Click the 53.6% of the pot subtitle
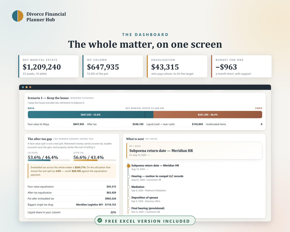This screenshot has width=290, height=232. [x=98, y=74]
